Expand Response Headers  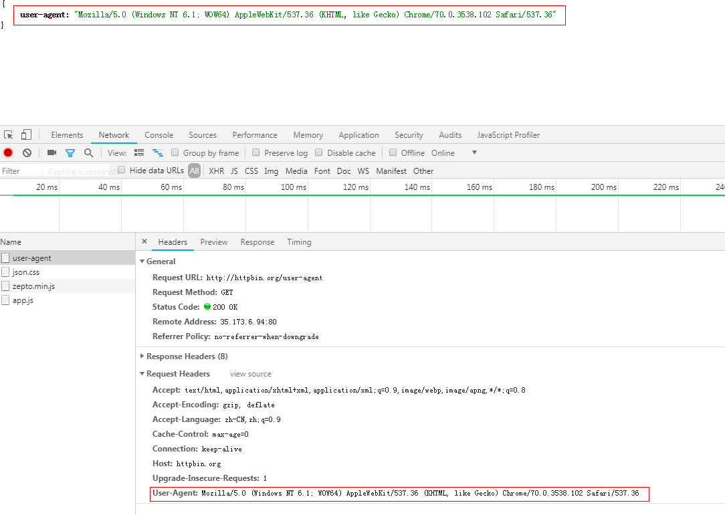click(x=142, y=356)
